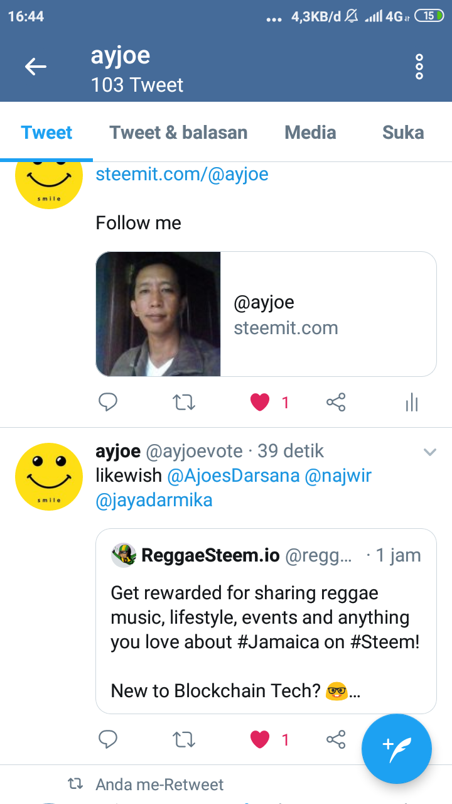Retweet the 'Follow me' tweet
The height and width of the screenshot is (804, 452).
click(x=184, y=402)
